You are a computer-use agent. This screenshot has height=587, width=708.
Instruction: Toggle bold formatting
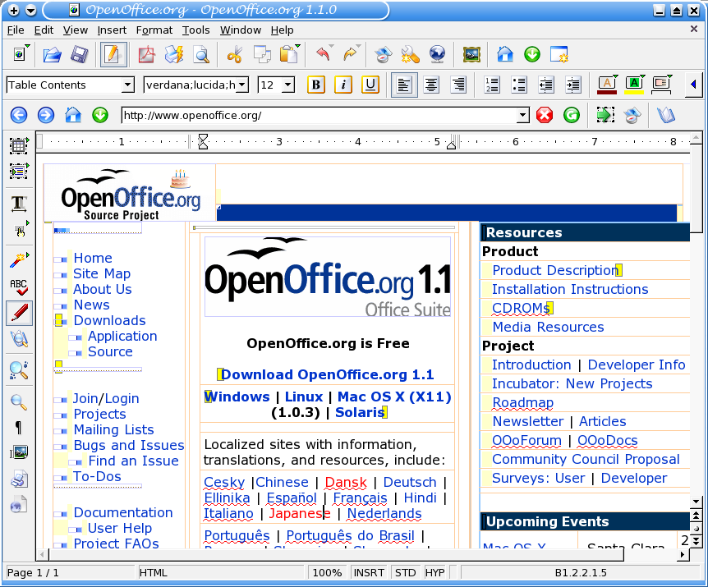(316, 85)
